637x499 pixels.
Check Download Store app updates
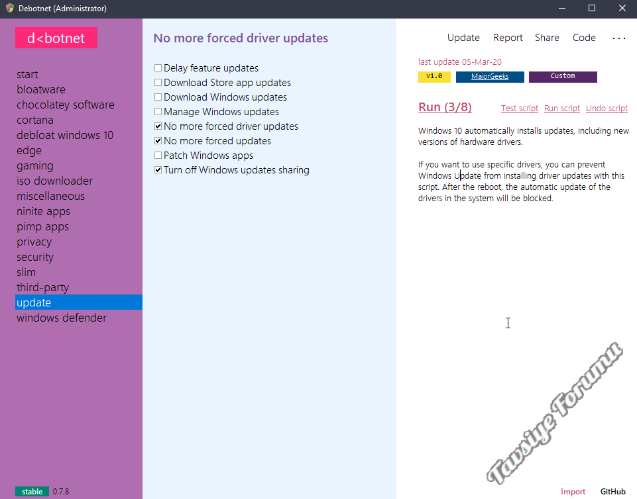158,82
